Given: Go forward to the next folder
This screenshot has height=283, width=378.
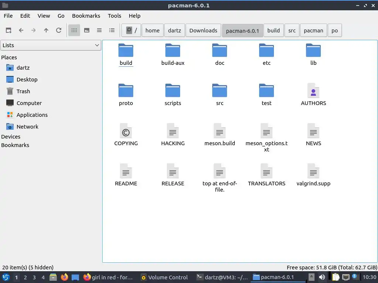Looking at the screenshot, I should click(x=34, y=30).
